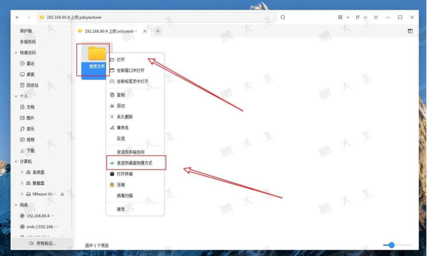Open the sort options dropdown arrow
This screenshot has width=427, height=256.
click(x=365, y=17)
